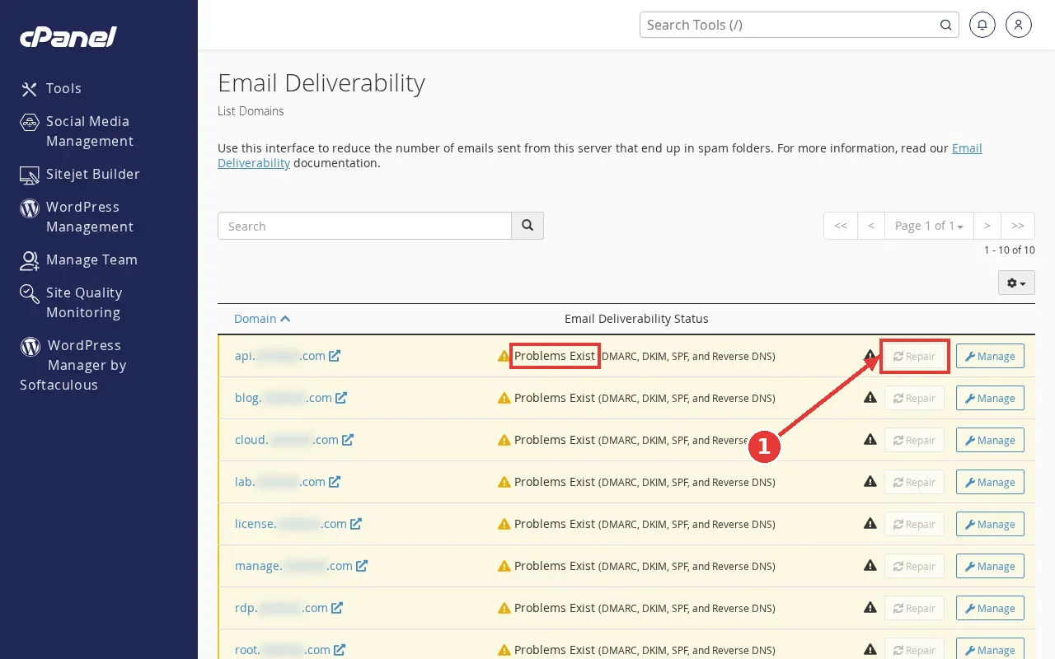Image resolution: width=1055 pixels, height=659 pixels.
Task: Click black alert triangle in manage row
Action: pyautogui.click(x=870, y=565)
